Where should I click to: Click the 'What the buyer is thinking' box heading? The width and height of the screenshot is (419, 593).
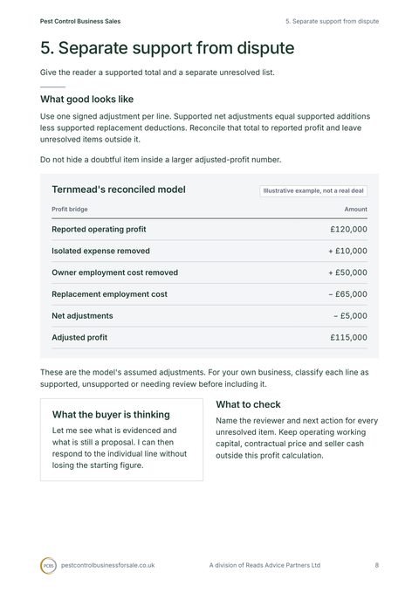pyautogui.click(x=111, y=415)
